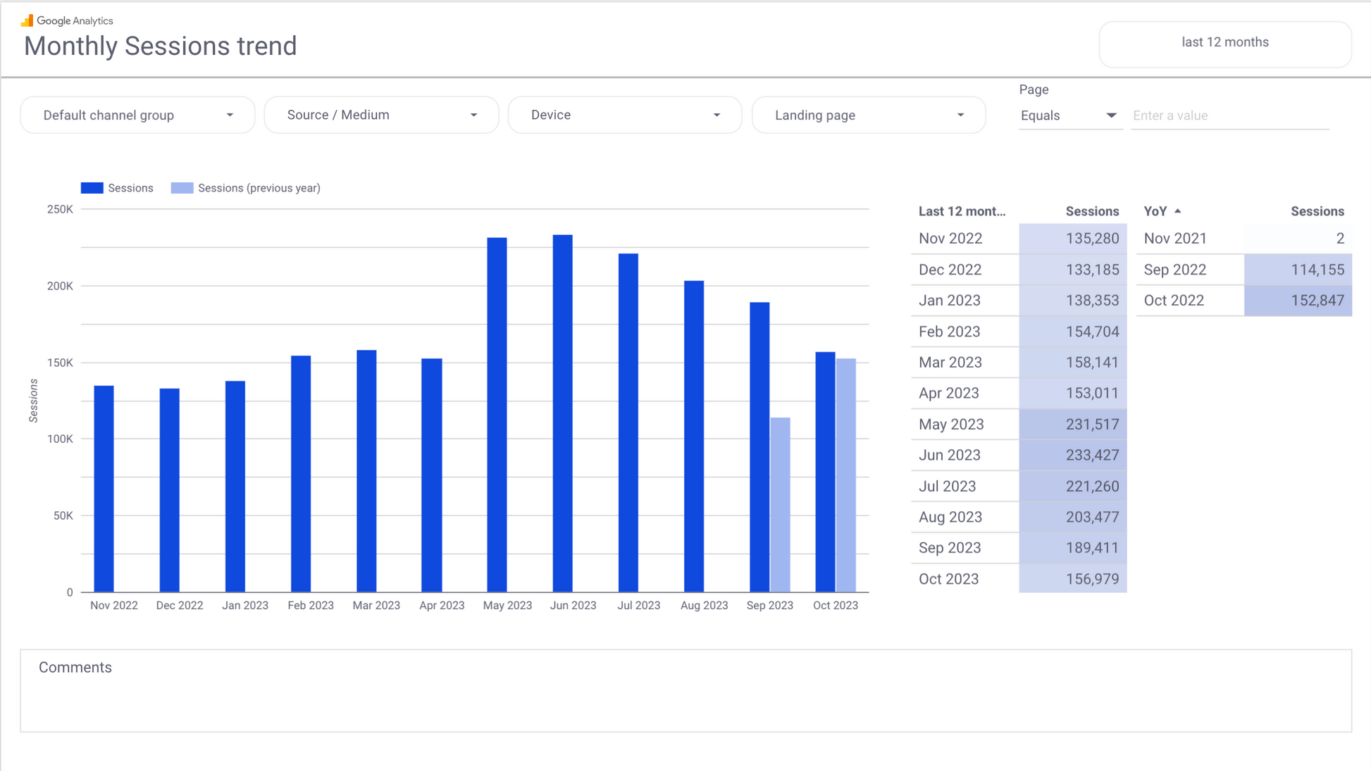
Task: Toggle Sessions (previous year) legend swatch
Action: 182,188
